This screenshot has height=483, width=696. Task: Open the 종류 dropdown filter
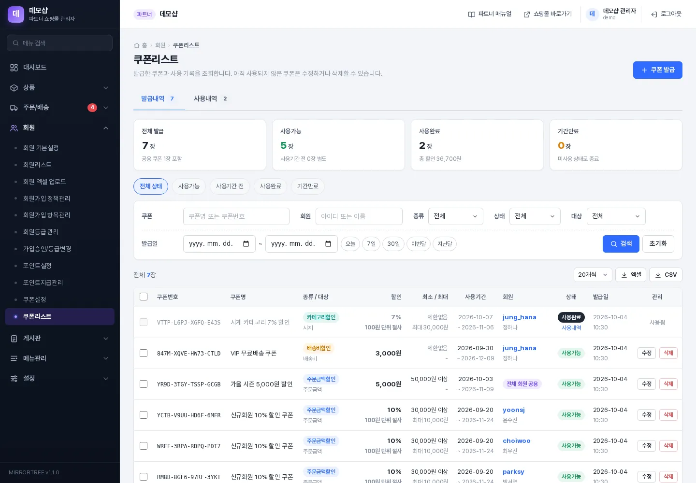point(456,216)
